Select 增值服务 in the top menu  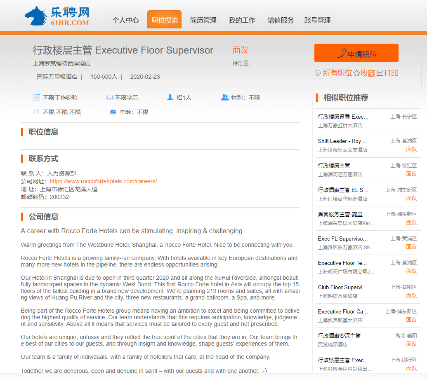281,20
